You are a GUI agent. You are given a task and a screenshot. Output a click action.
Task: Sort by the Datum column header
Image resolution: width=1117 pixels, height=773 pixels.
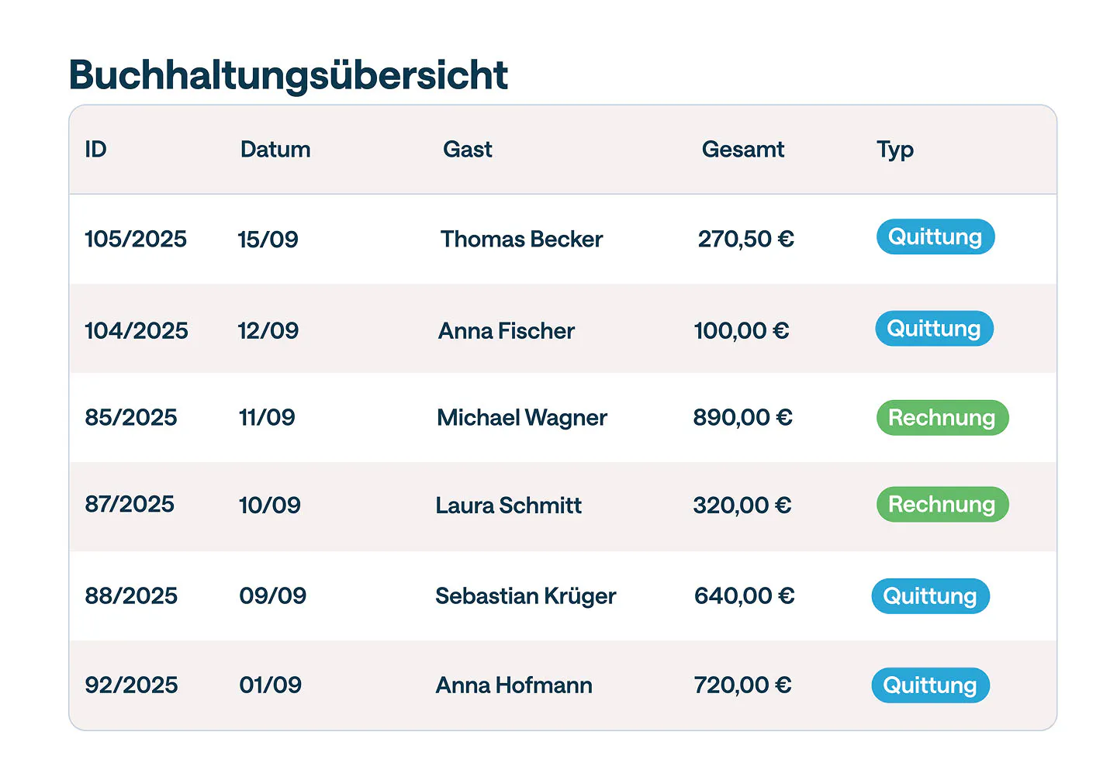click(275, 149)
